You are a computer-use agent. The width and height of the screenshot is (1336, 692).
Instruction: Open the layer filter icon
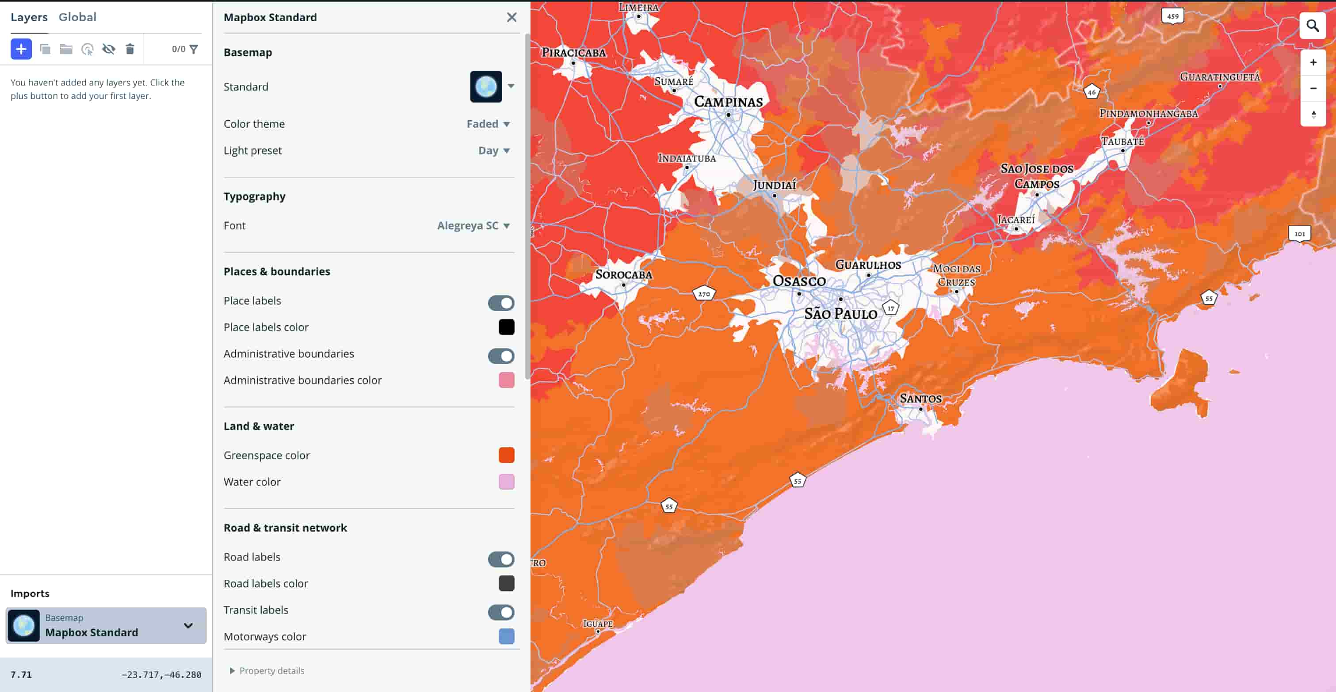[194, 49]
